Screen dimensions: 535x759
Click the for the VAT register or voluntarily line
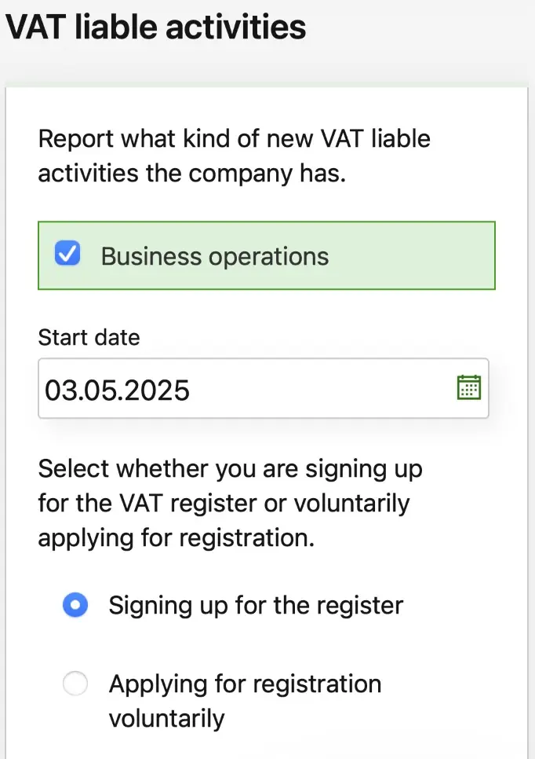tap(224, 504)
